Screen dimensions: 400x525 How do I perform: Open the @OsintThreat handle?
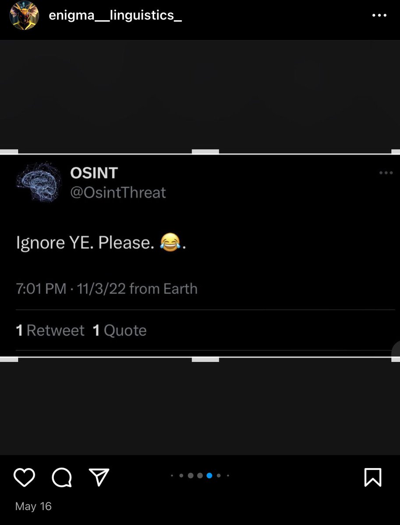pos(118,192)
